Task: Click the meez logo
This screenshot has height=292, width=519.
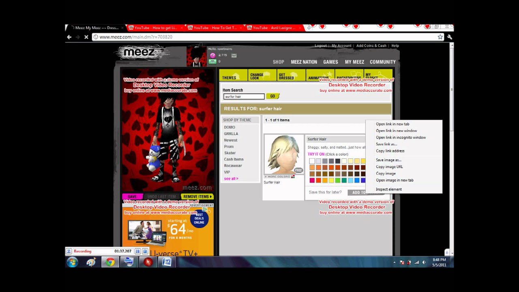Action: pos(139,53)
